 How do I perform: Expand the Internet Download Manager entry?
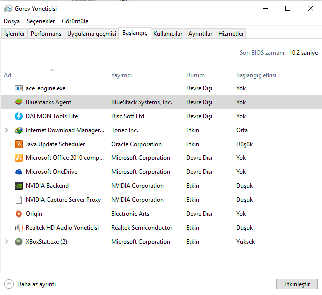[6, 130]
